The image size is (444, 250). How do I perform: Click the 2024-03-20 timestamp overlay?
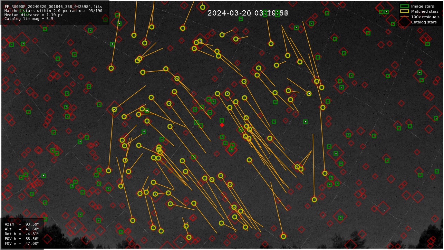(x=248, y=13)
